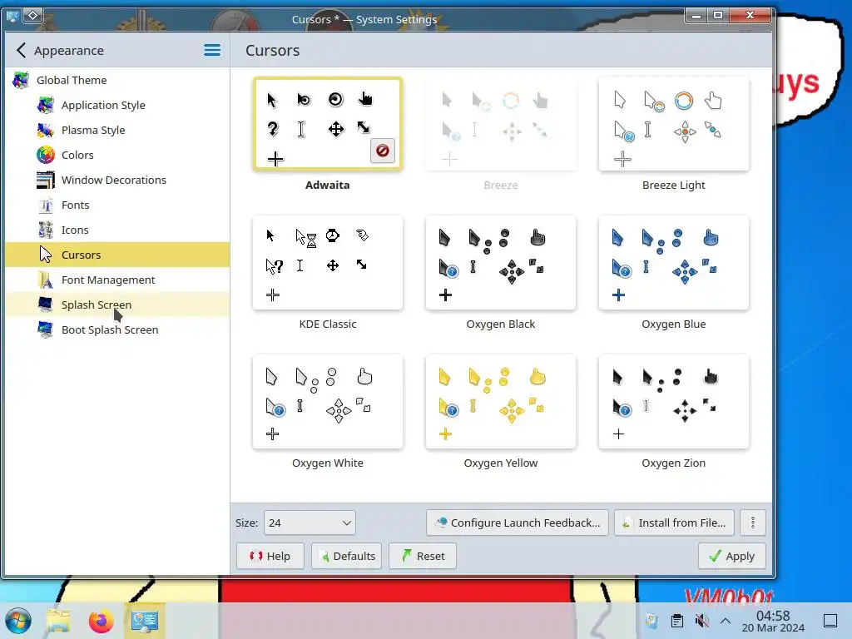This screenshot has width=852, height=639.
Task: Toggle pin-on-all-desktops titlebar icon
Action: pos(32,16)
